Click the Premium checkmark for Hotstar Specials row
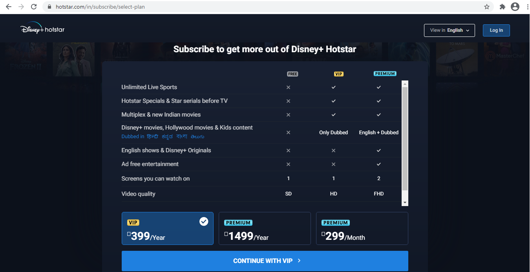Screen dimensions: 530x272 point(379,101)
